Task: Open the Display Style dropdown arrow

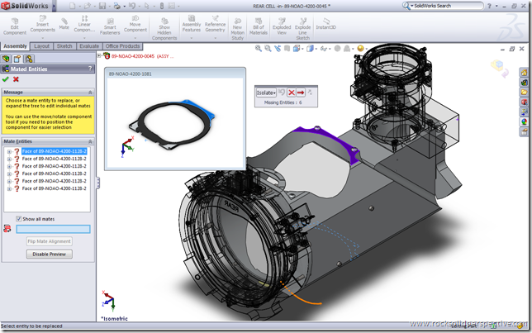Action: 316,50
